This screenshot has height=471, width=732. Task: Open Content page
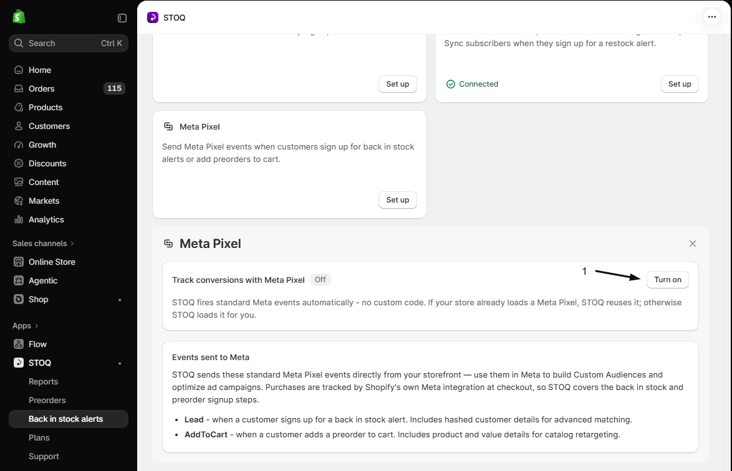click(69, 182)
